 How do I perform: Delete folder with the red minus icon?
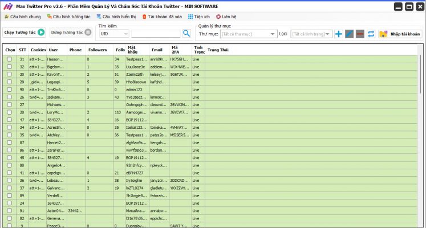pos(360,34)
